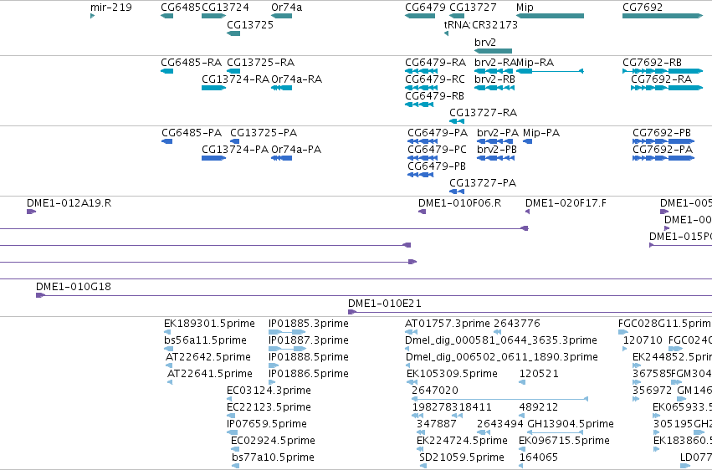
Task: Open the brv2-RB transcript label
Action: tap(495, 79)
